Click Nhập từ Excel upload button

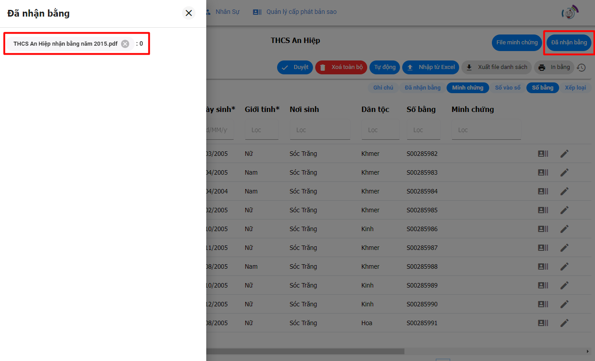(x=430, y=67)
